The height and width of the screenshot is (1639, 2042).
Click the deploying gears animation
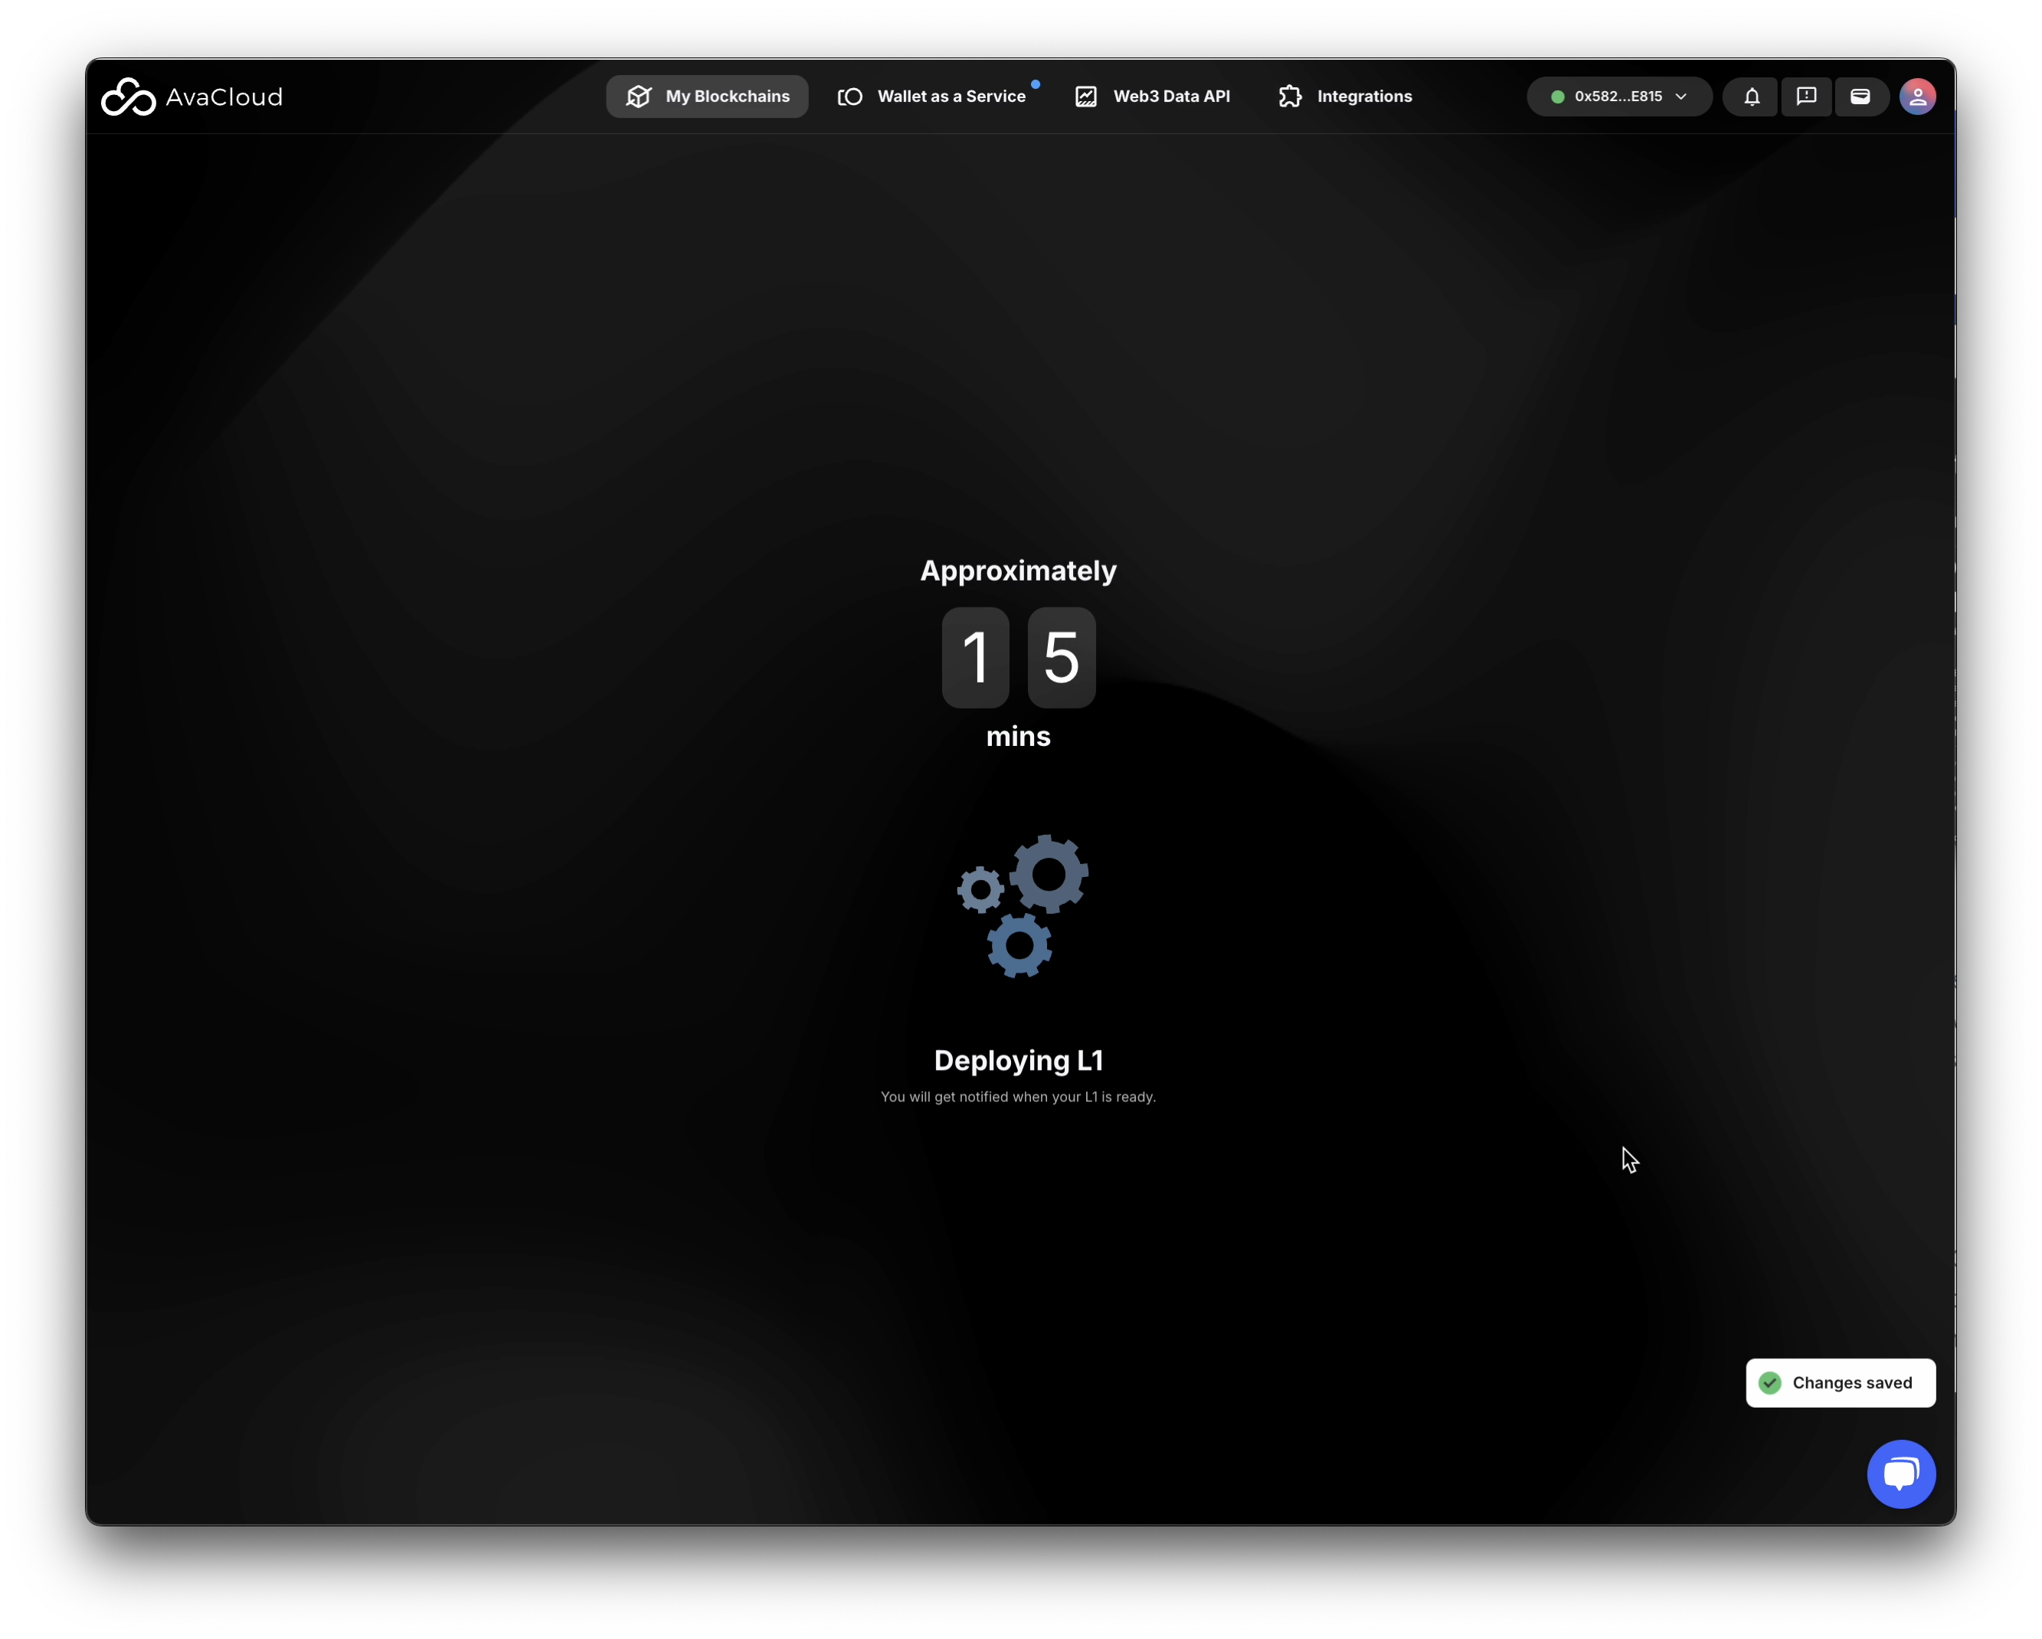(1022, 905)
